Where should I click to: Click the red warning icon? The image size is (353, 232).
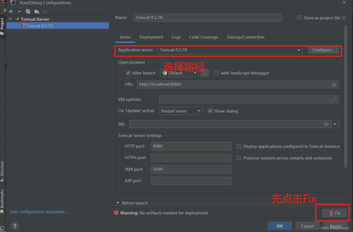coord(116,213)
